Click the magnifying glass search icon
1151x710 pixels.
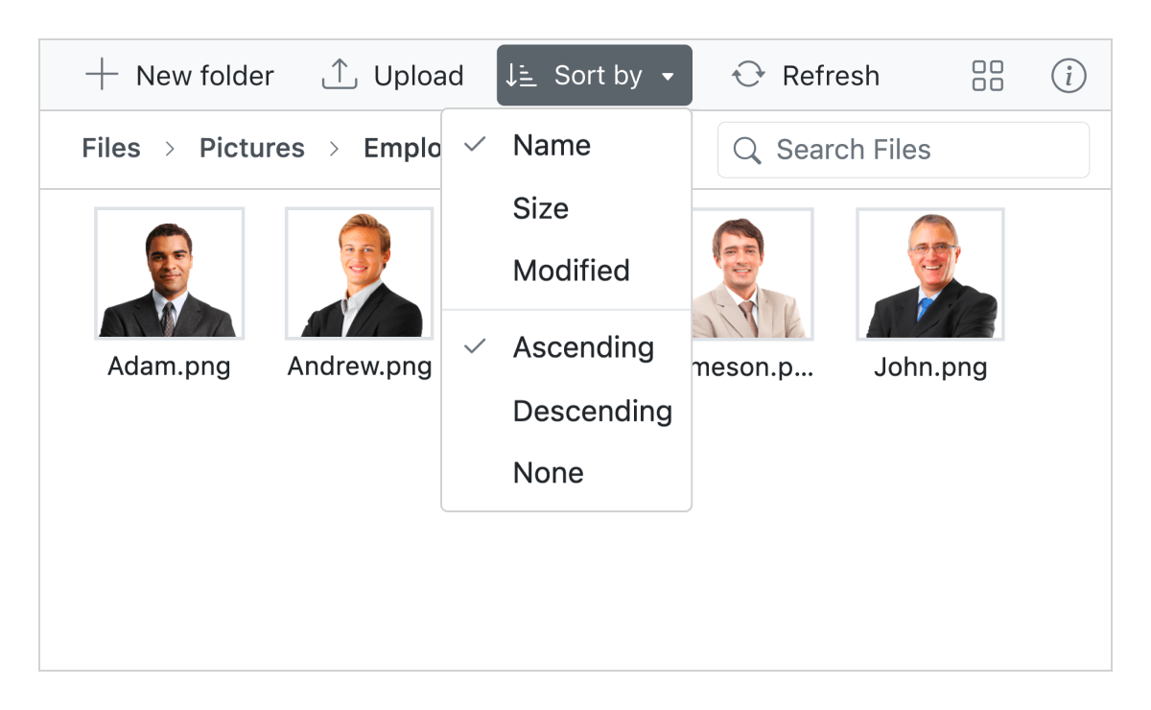tap(747, 150)
